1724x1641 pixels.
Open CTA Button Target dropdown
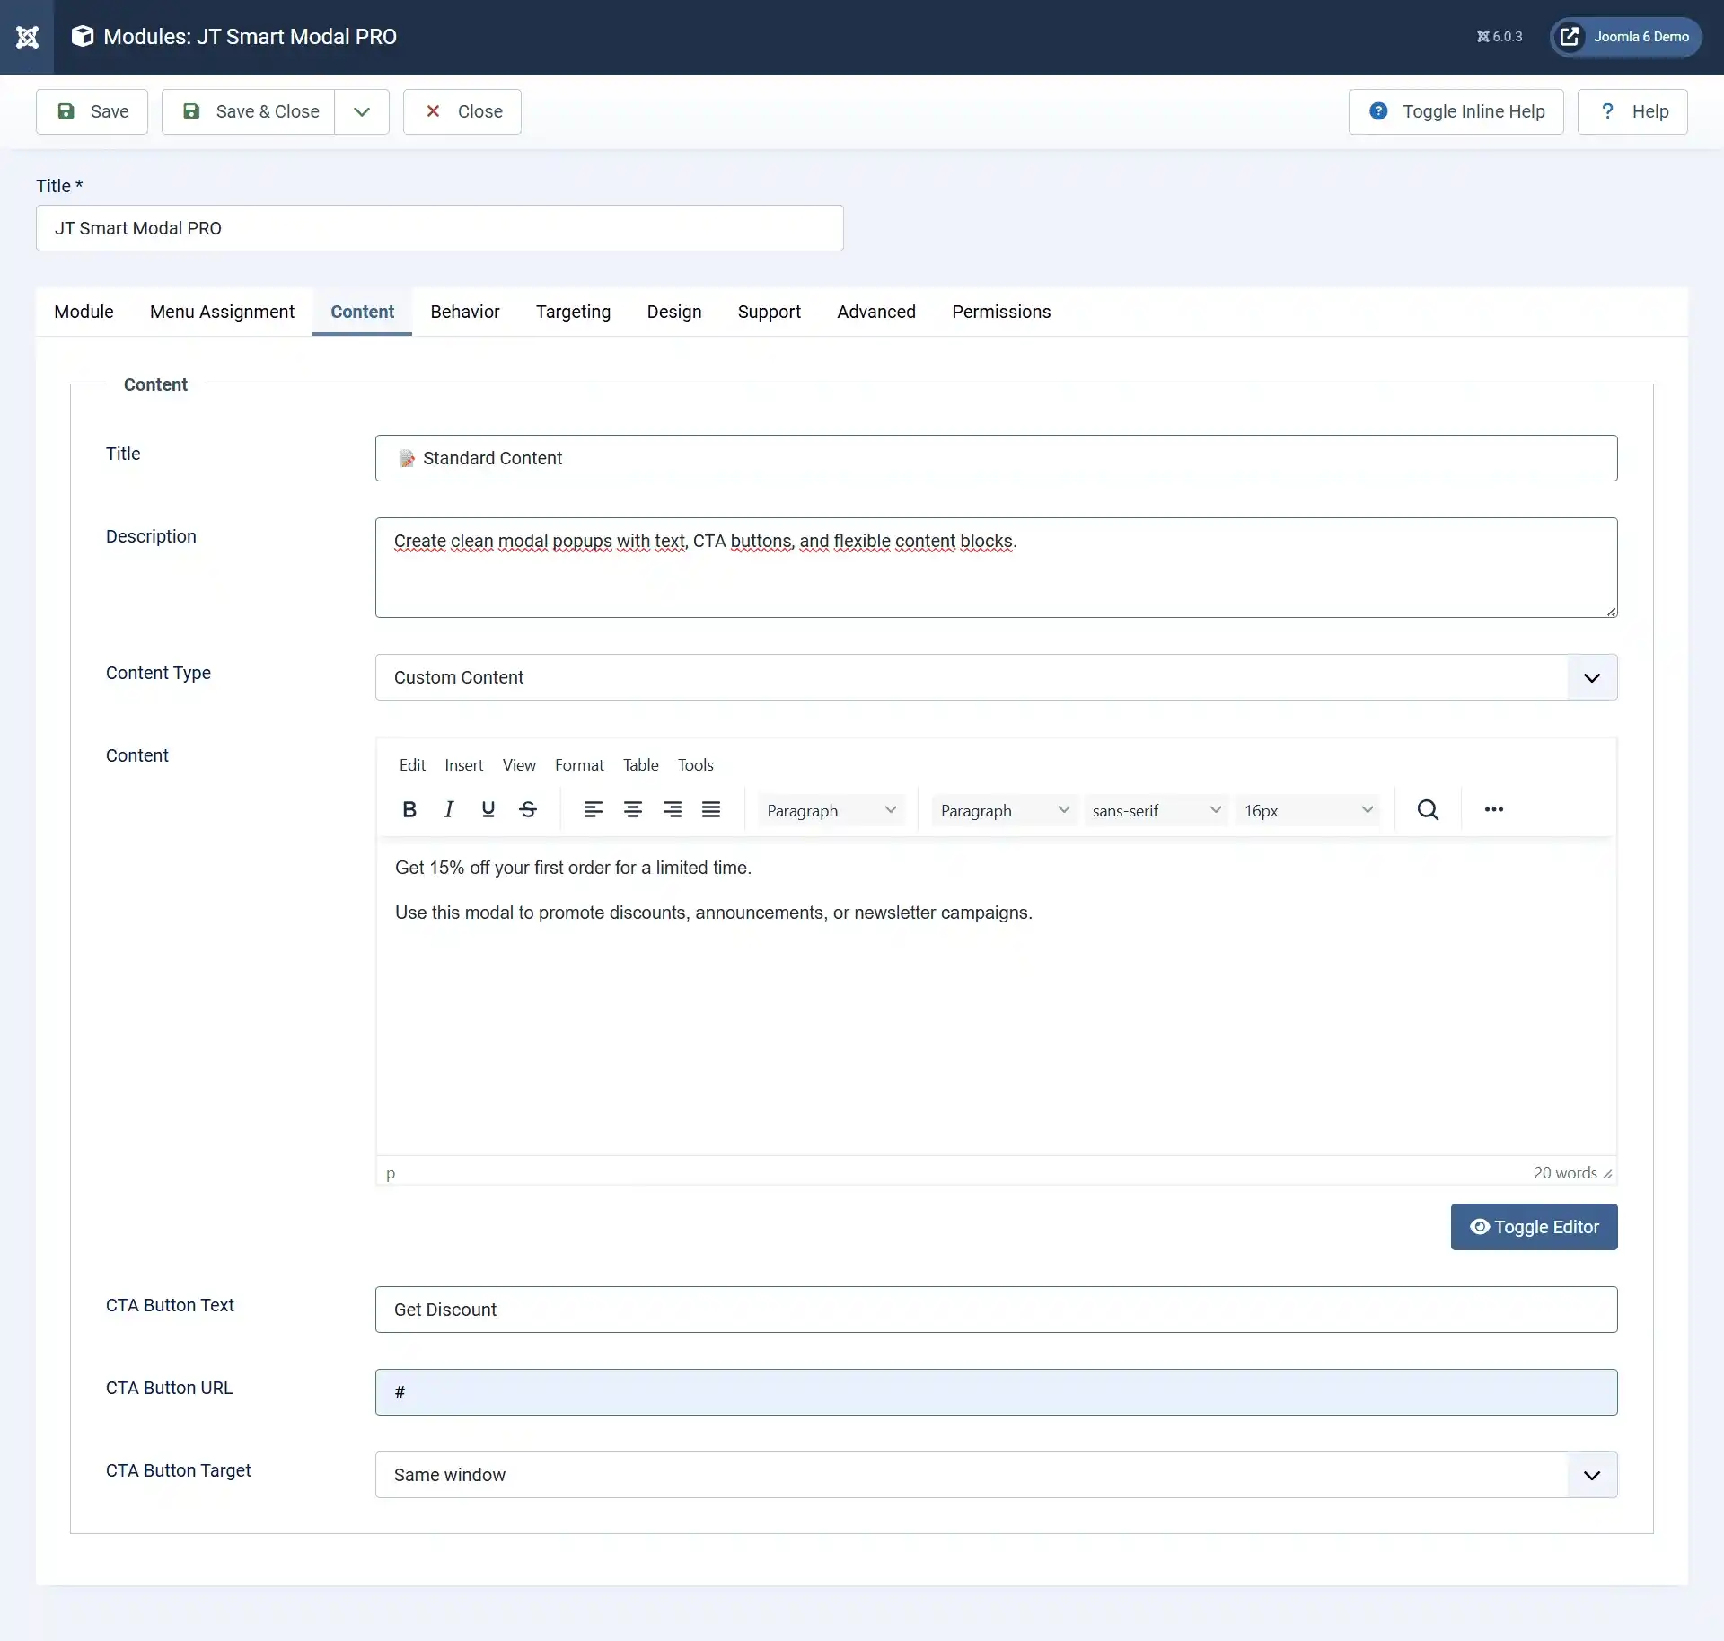(x=996, y=1475)
